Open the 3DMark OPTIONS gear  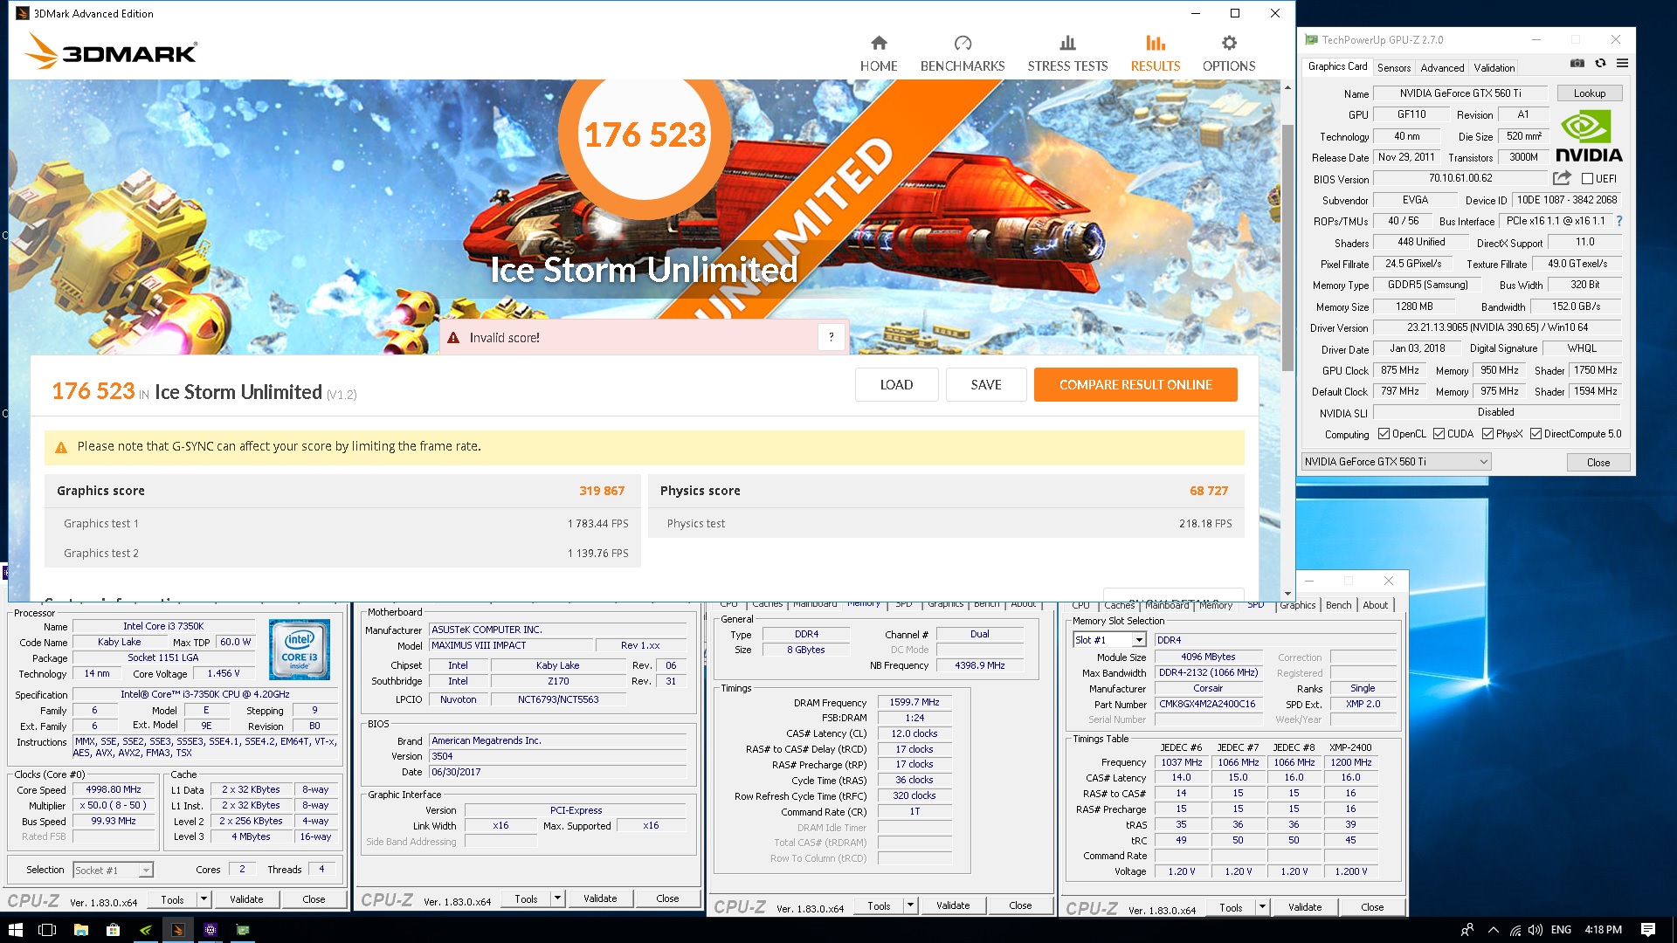click(1229, 54)
